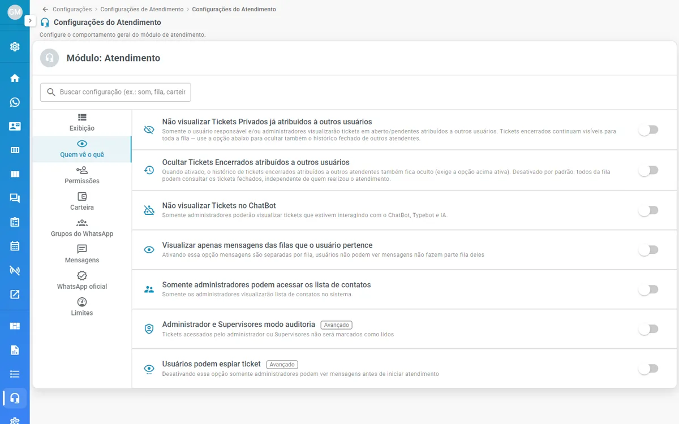679x424 pixels.
Task: Switch to the Exibição tab
Action: [x=82, y=123]
